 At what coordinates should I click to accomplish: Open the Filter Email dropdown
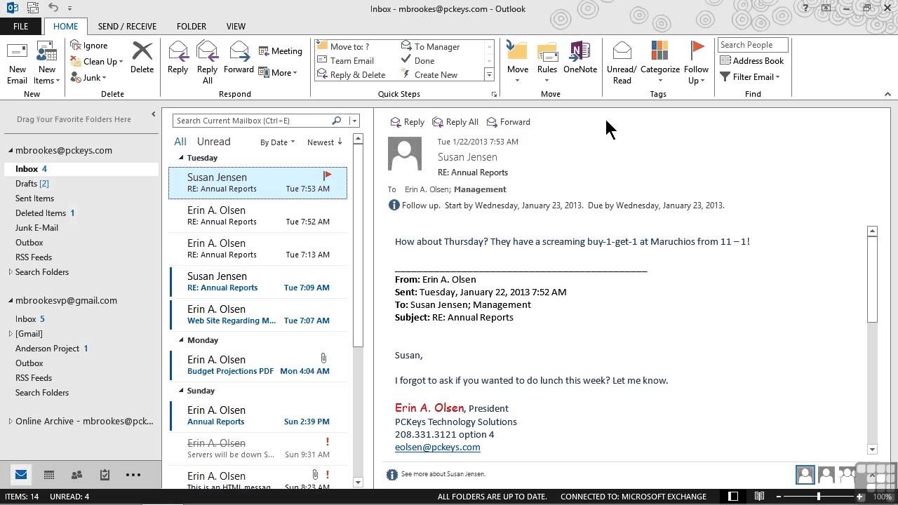[750, 77]
